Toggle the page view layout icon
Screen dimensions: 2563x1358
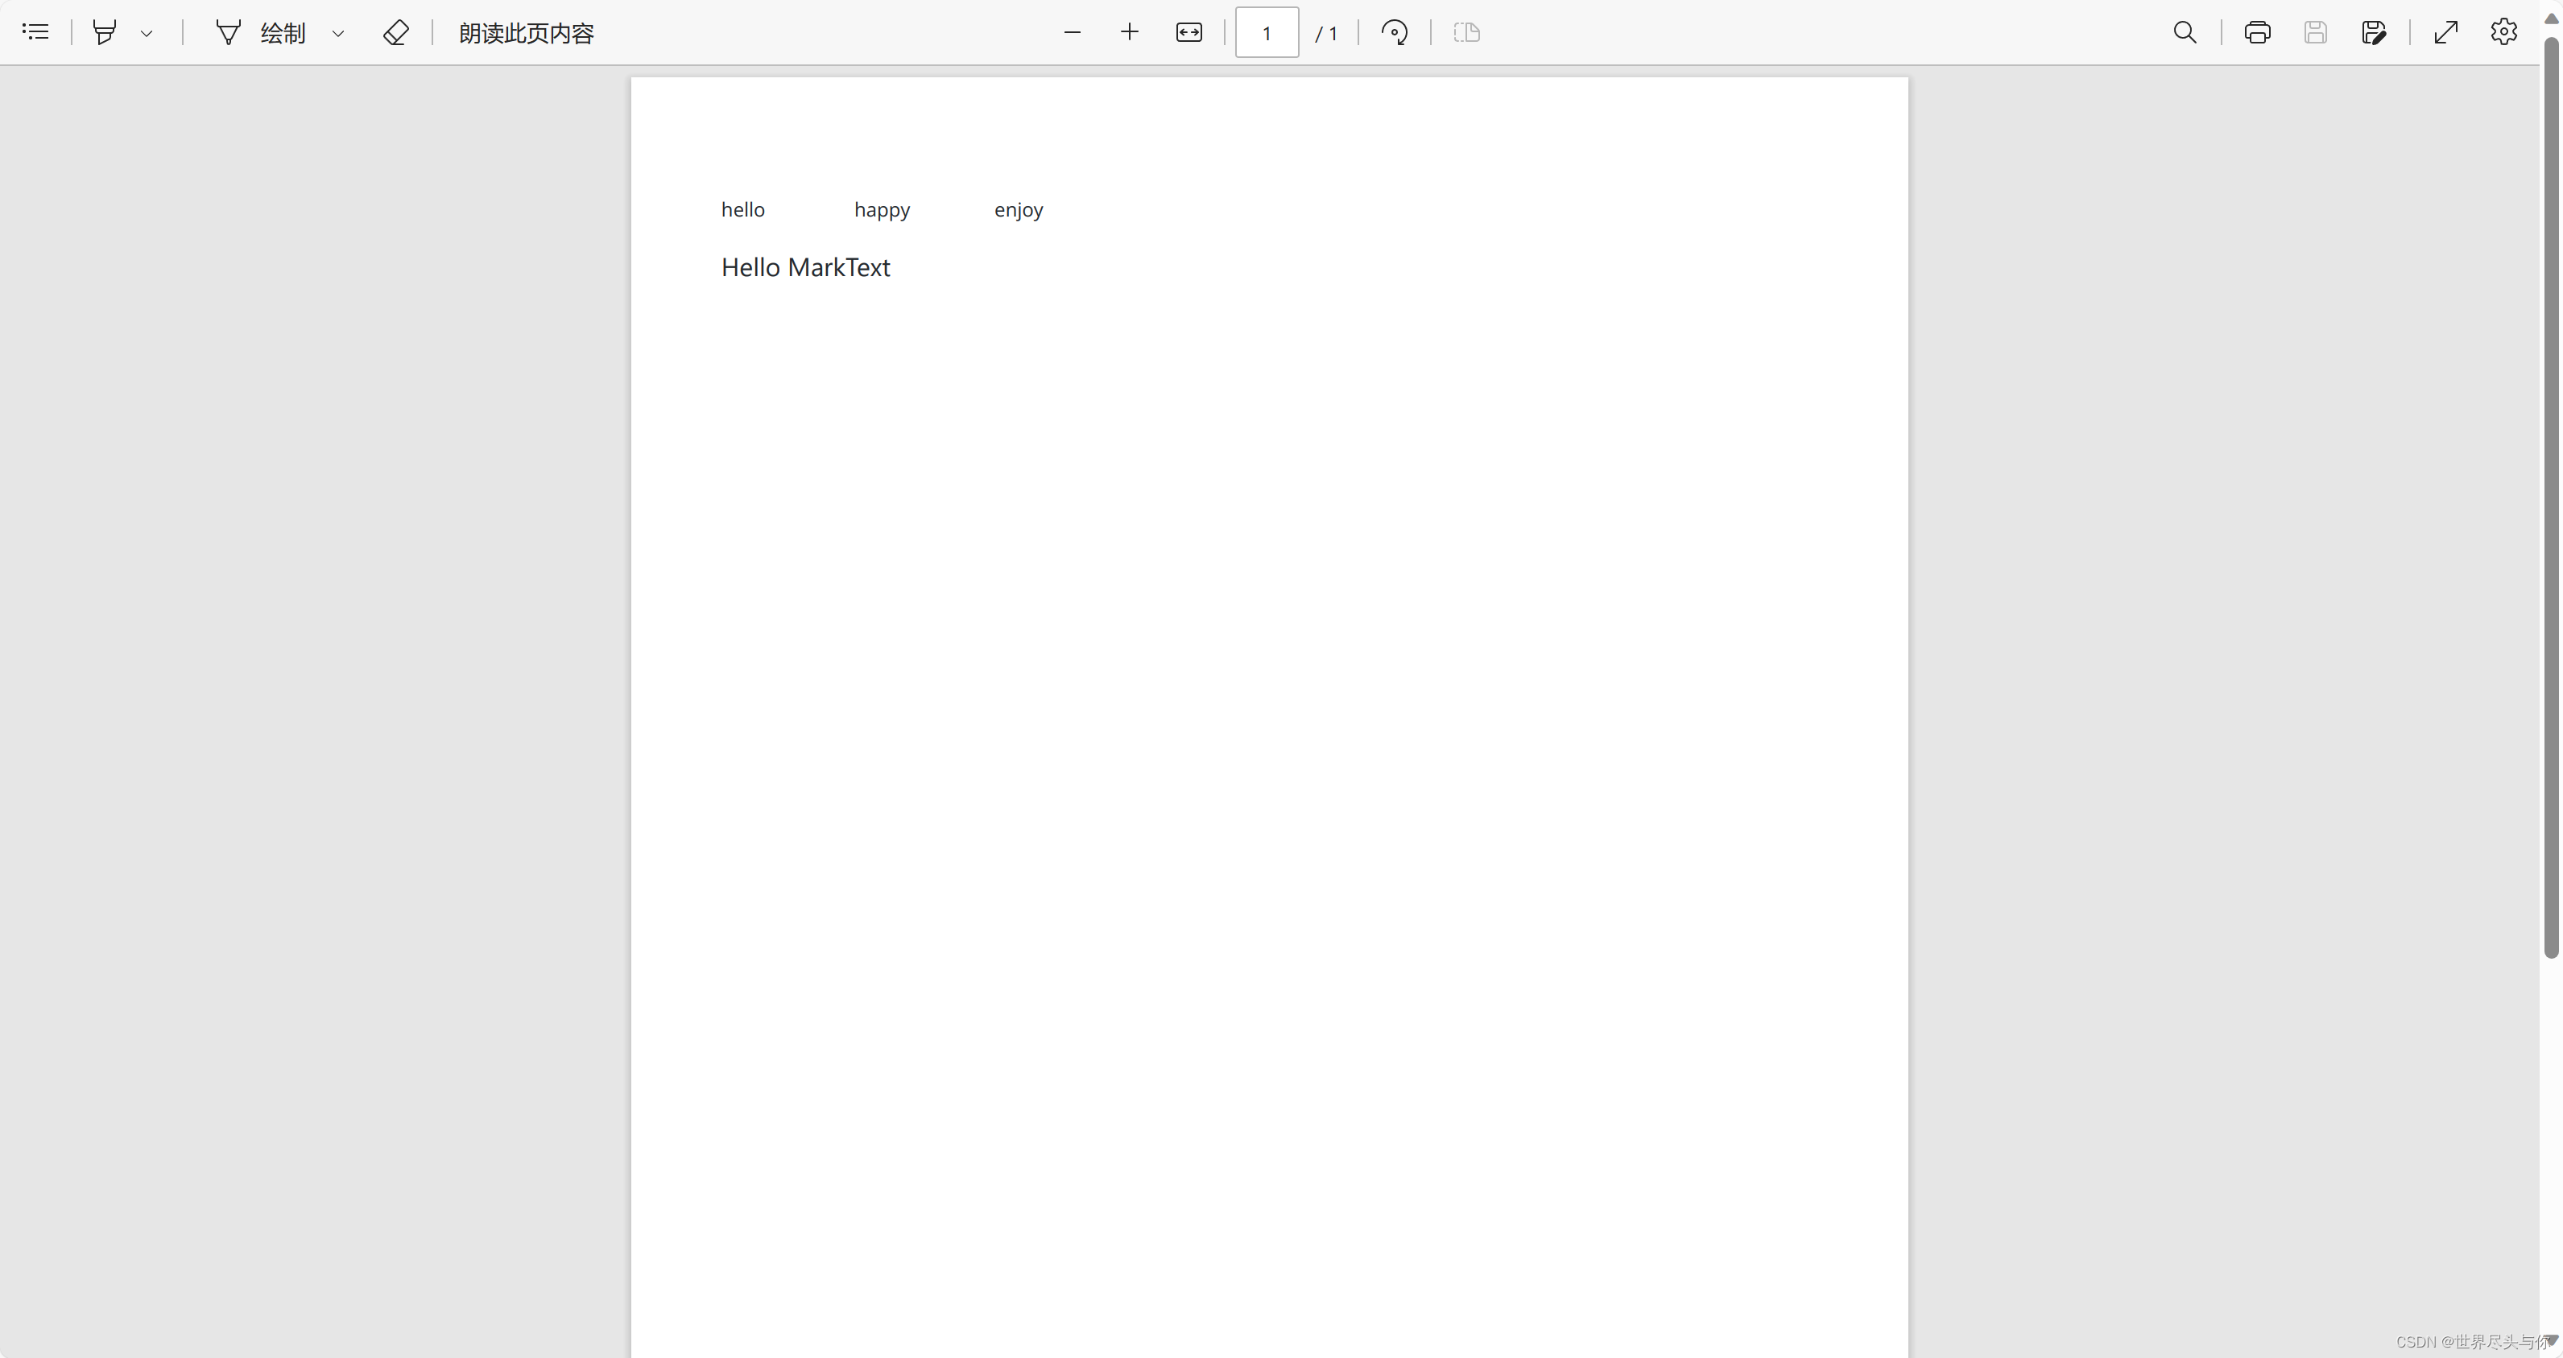tap(1466, 33)
